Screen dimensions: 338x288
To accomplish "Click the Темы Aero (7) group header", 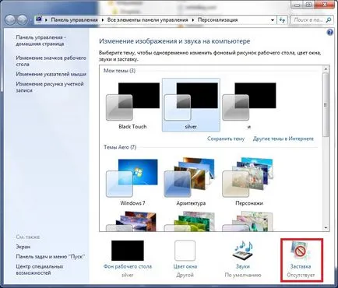I will click(120, 147).
